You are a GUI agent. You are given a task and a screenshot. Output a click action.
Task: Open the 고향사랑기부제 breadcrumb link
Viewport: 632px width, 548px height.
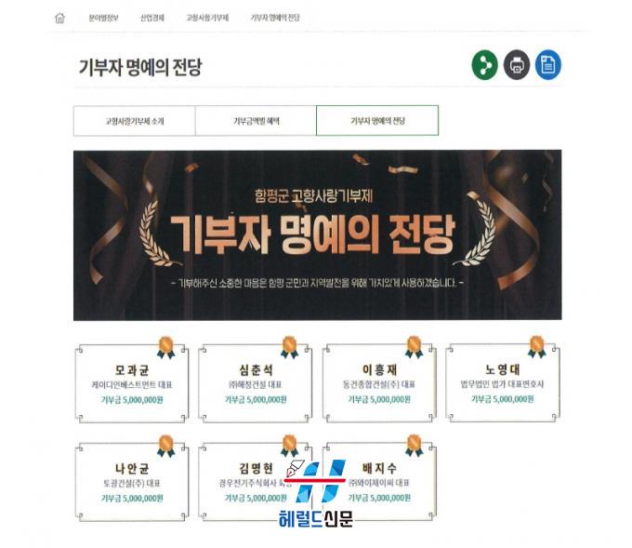207,18
